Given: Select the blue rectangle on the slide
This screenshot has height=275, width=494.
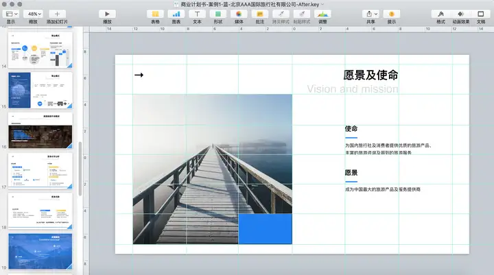Looking at the screenshot, I should pyautogui.click(x=265, y=228).
